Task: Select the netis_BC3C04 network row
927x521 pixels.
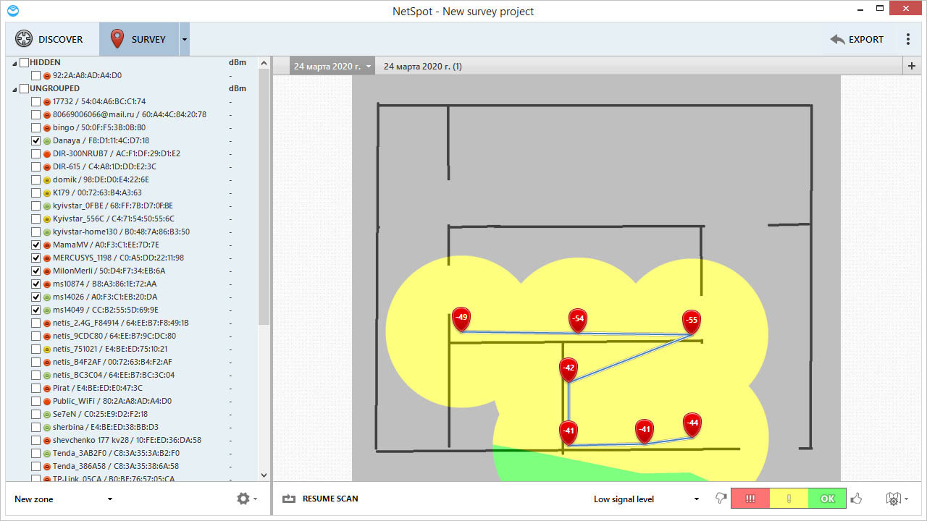Action: 130,375
